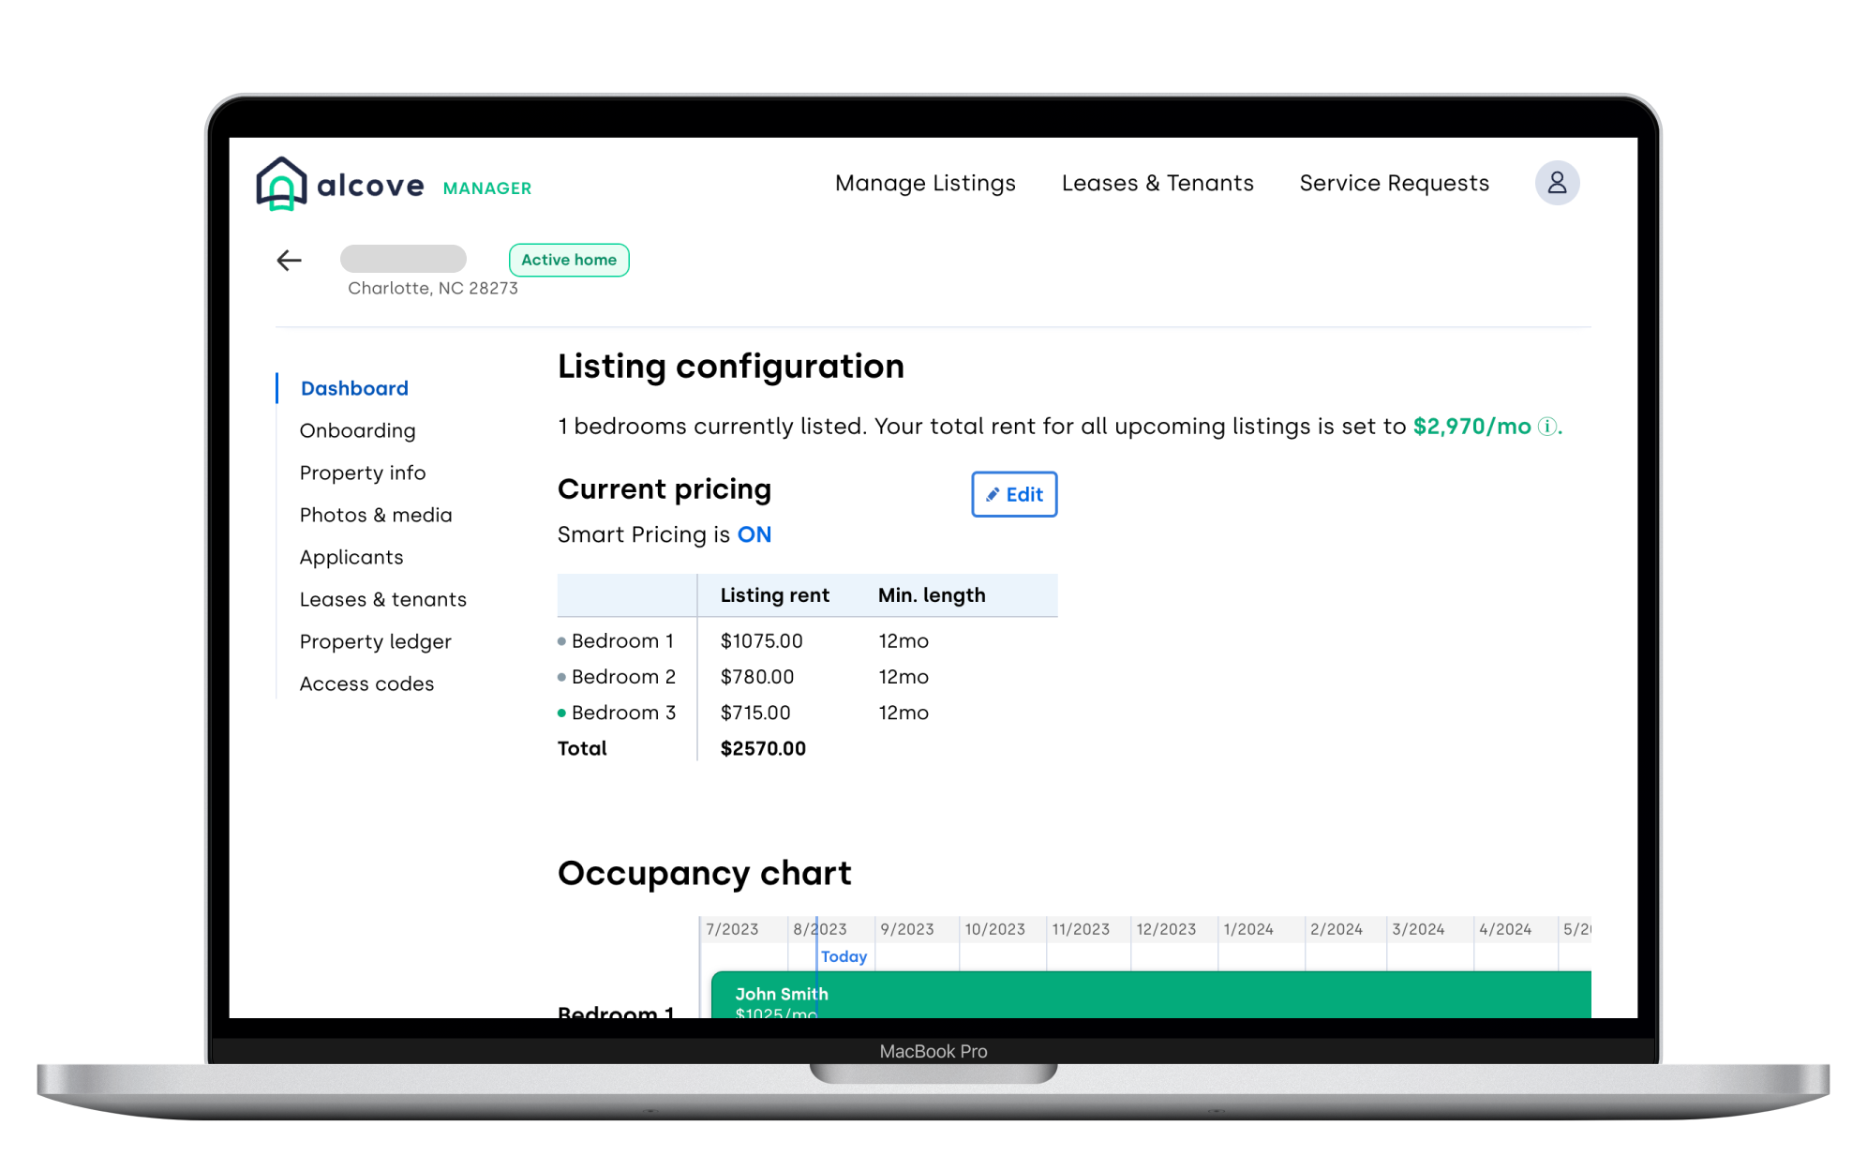Click the back arrow icon
This screenshot has width=1867, height=1156.
[289, 261]
